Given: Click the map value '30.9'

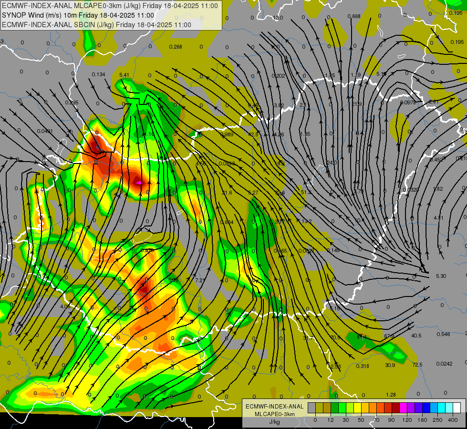Looking at the screenshot, I should (390, 365).
